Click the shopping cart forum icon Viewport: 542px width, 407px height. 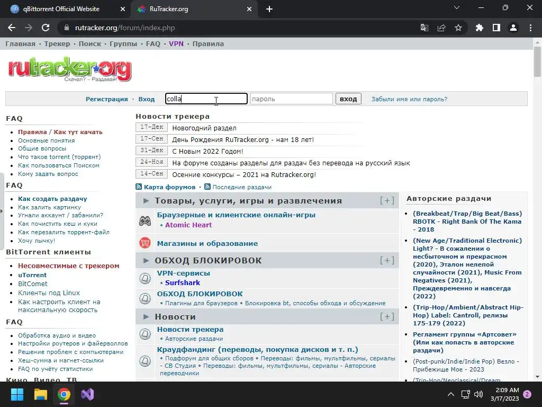[145, 243]
